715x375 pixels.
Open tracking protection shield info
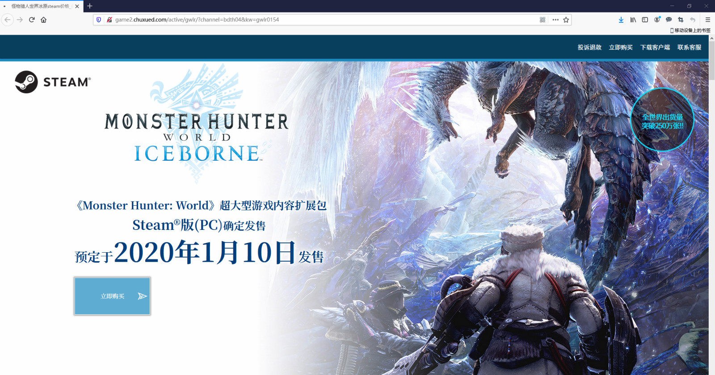99,20
